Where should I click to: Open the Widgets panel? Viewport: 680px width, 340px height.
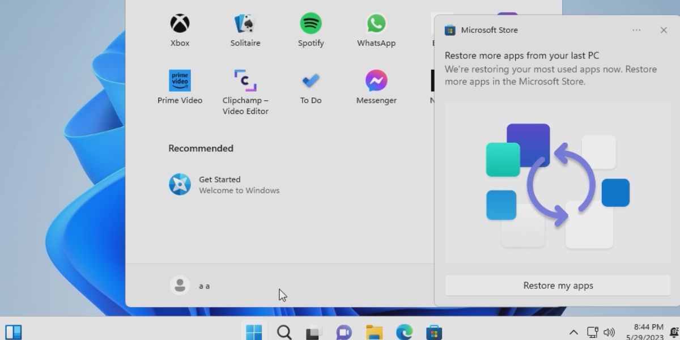pos(14,331)
